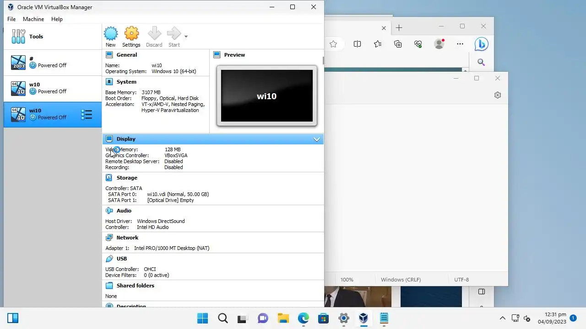Click the General section header
This screenshot has width=586, height=329.
click(x=127, y=55)
